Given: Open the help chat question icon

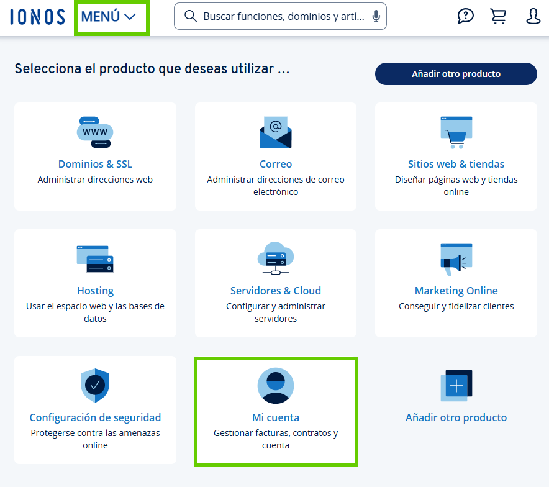Looking at the screenshot, I should (465, 16).
